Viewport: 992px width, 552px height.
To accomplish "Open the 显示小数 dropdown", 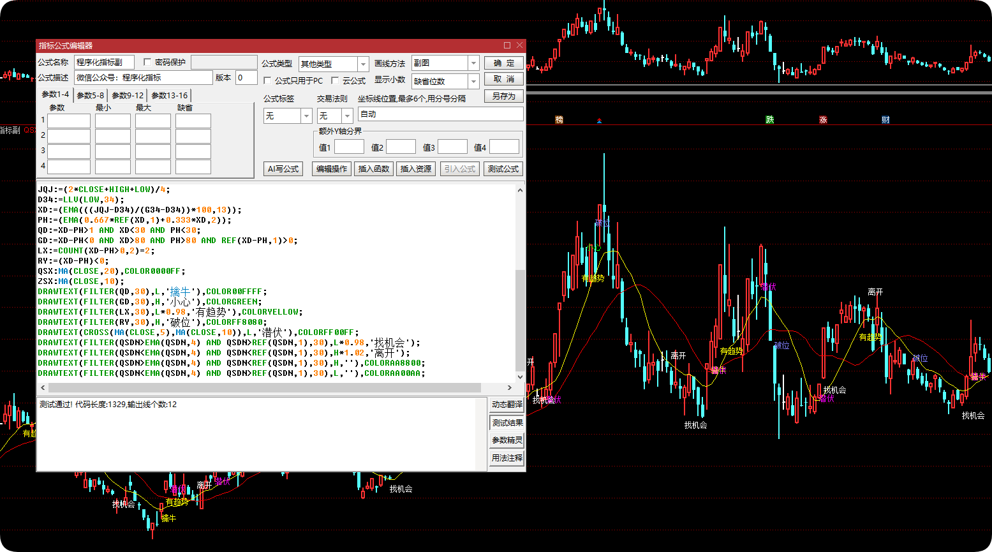I will click(x=473, y=81).
